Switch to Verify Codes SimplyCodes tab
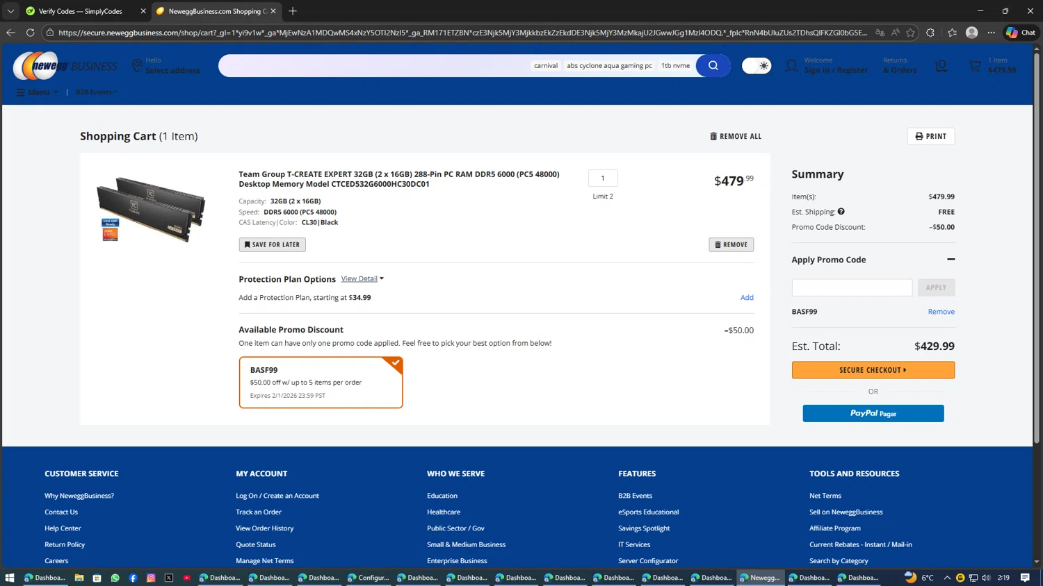Image resolution: width=1043 pixels, height=586 pixels. pos(80,11)
